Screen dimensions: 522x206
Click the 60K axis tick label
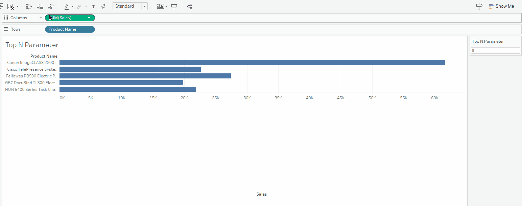(435, 98)
